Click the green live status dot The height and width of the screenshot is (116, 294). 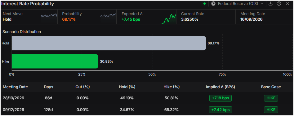tap(204, 3)
